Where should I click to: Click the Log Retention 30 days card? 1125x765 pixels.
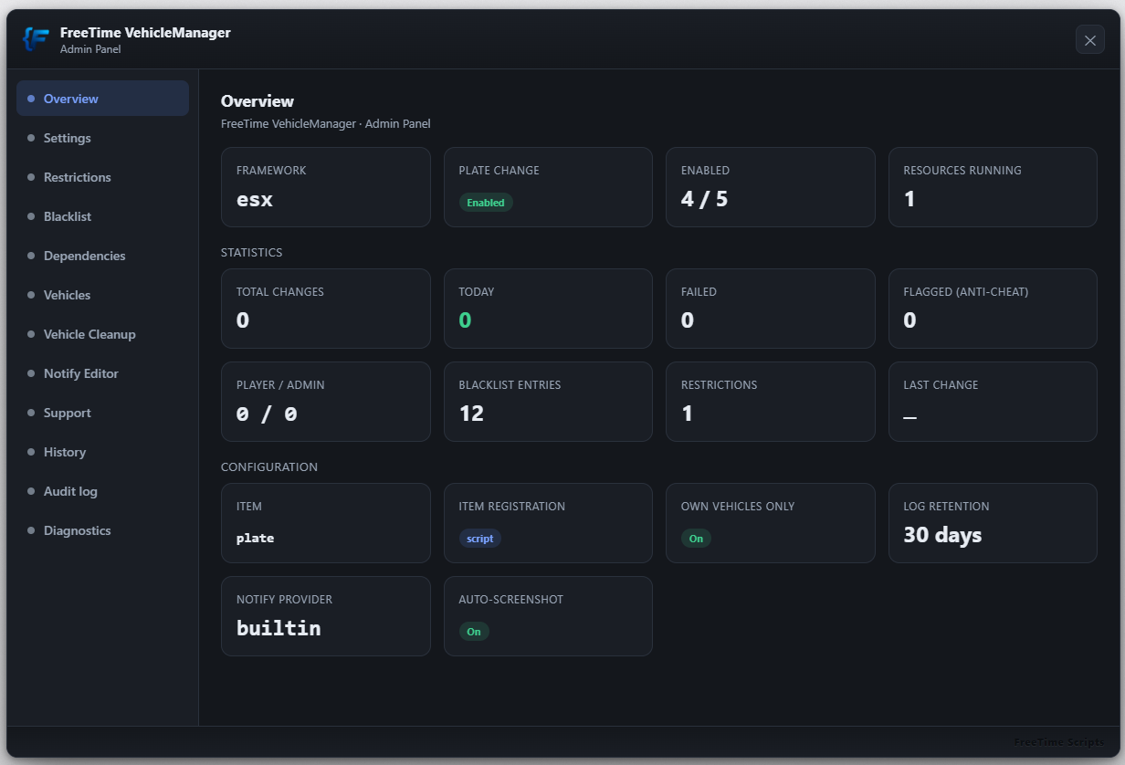pyautogui.click(x=993, y=523)
